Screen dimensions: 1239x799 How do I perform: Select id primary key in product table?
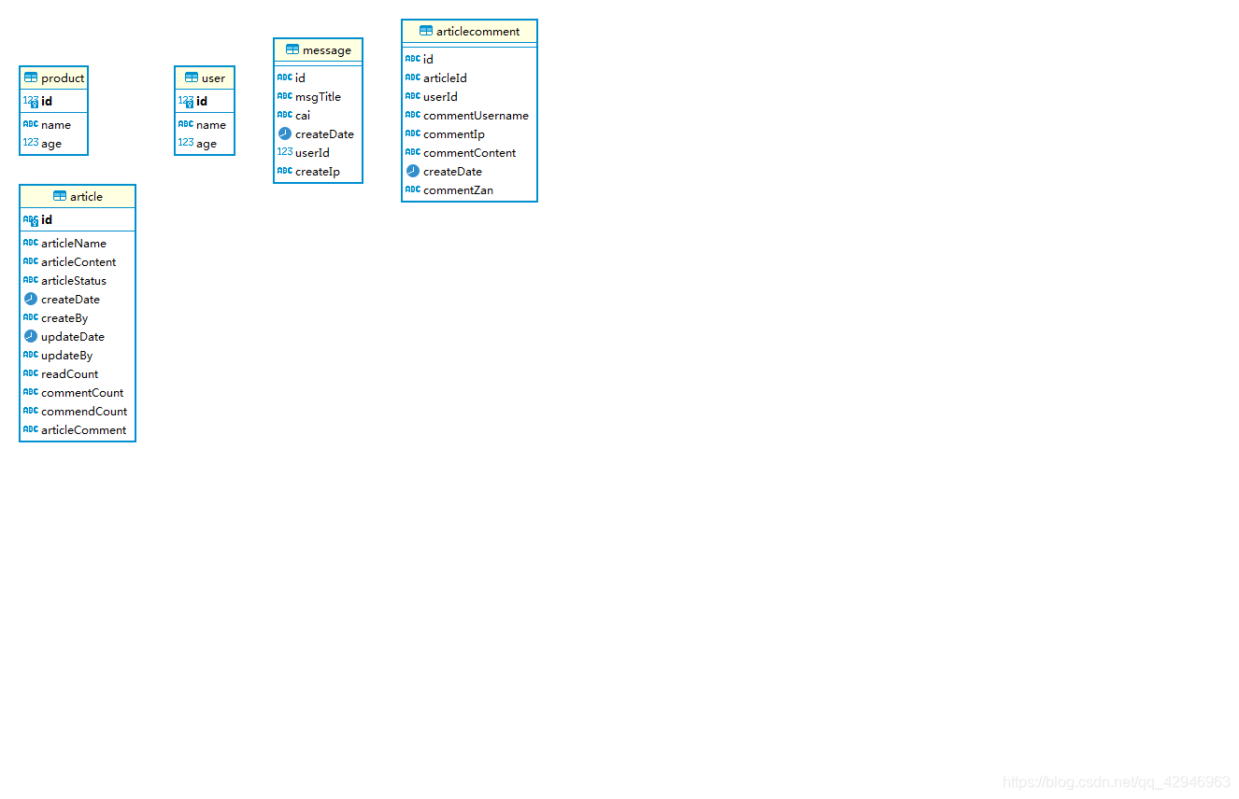point(54,101)
